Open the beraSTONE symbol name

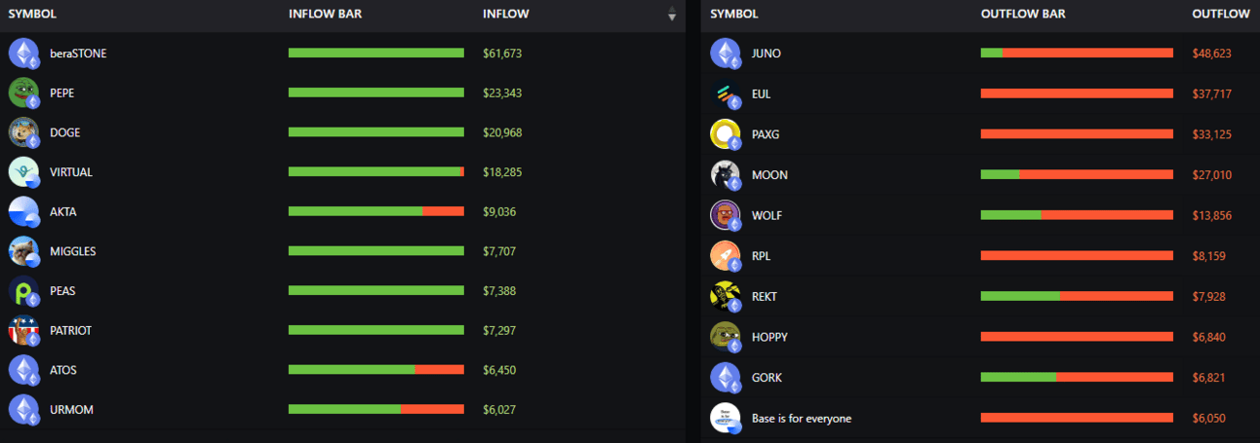coord(78,54)
